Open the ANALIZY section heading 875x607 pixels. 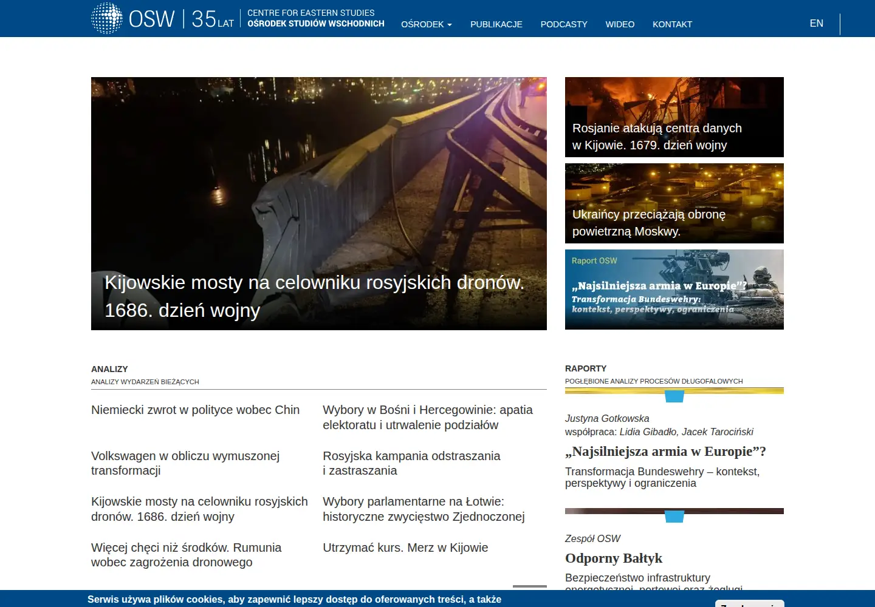click(109, 369)
